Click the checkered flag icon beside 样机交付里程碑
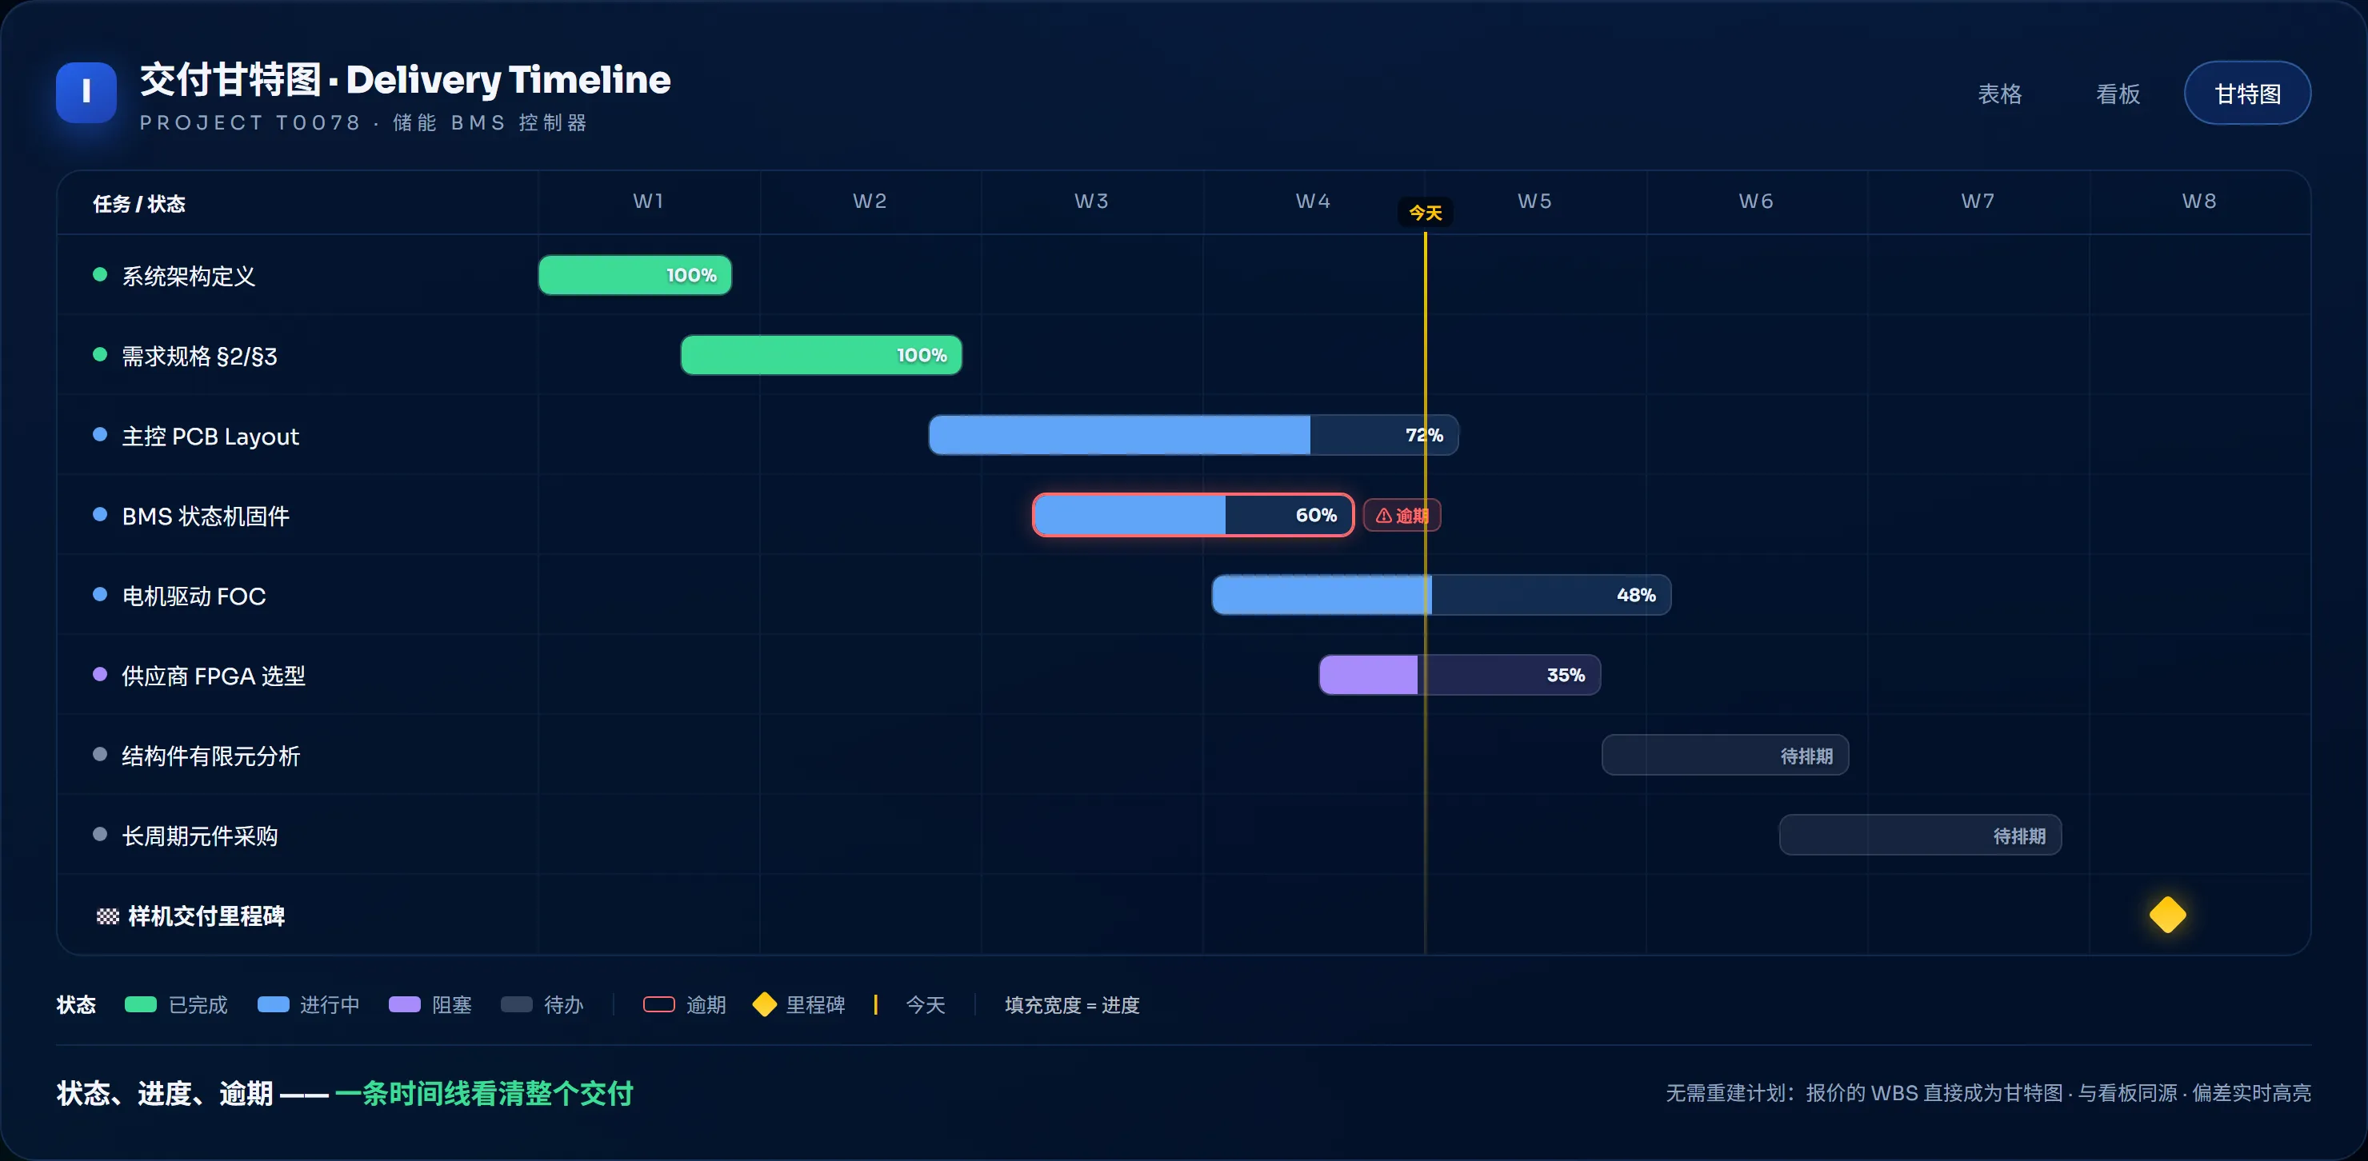The image size is (2368, 1161). point(107,916)
